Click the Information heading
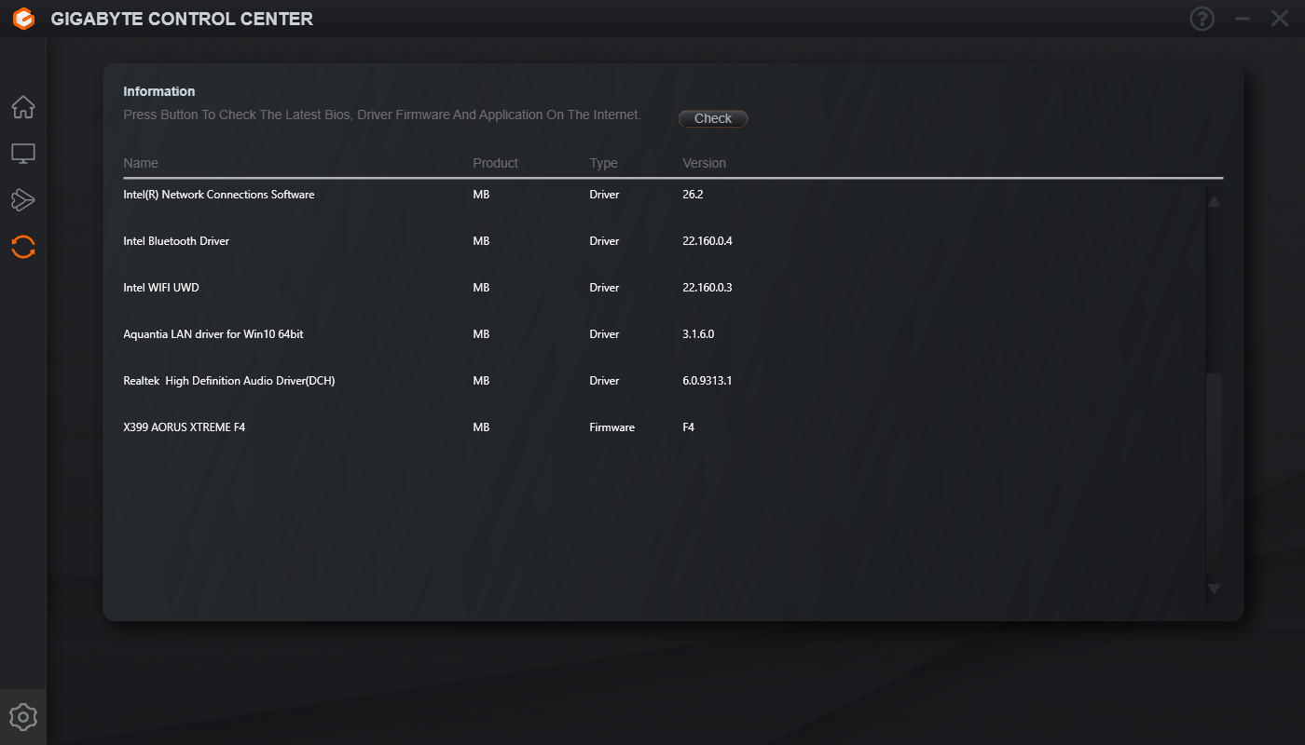The height and width of the screenshot is (745, 1305). [159, 91]
